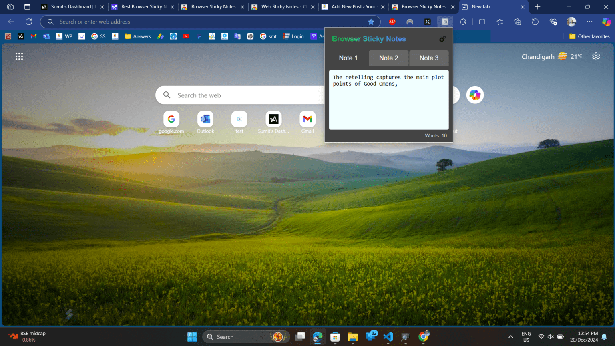Image resolution: width=615 pixels, height=346 pixels.
Task: Open Copilot from the toolbar
Action: [x=606, y=22]
